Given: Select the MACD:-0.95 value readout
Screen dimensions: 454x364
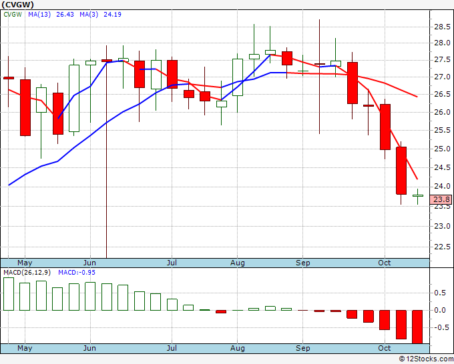Looking at the screenshot, I should tap(77, 273).
